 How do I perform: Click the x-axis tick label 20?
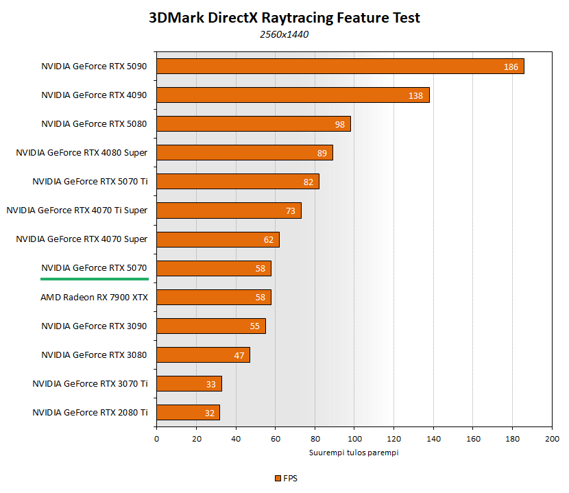197,439
